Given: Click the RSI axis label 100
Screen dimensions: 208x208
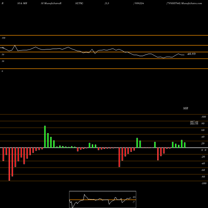Looking at the screenshot, I should click(4, 38).
